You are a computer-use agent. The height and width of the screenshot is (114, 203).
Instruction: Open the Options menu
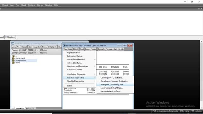(31, 5)
